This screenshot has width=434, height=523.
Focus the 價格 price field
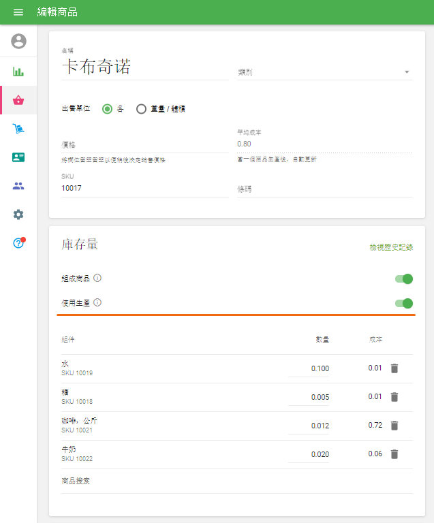145,145
